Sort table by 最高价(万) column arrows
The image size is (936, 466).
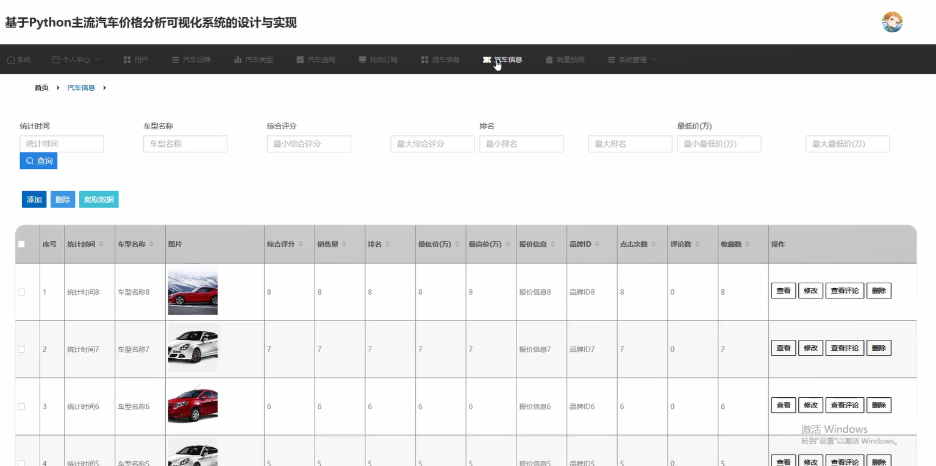pos(508,244)
